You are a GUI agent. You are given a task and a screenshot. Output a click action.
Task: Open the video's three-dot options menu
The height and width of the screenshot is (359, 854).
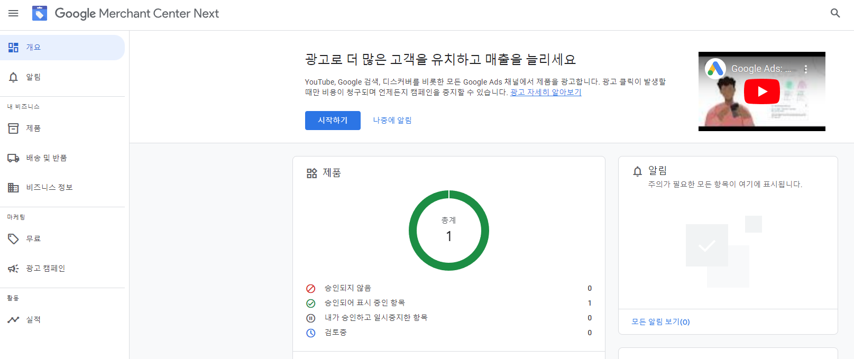[x=805, y=69]
